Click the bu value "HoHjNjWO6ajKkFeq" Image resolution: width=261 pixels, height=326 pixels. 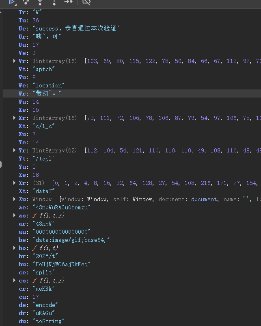click(61, 264)
